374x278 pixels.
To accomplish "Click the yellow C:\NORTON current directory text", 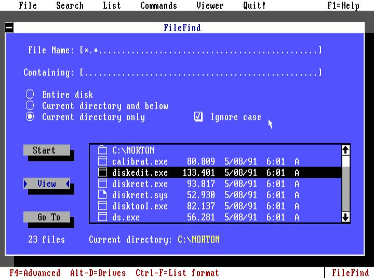I will click(198, 240).
